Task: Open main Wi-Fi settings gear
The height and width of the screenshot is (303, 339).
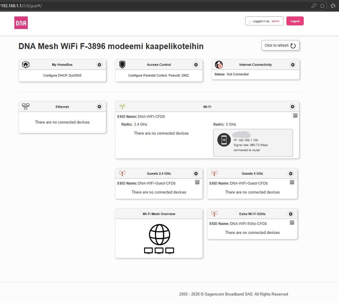Action: pos(292,107)
